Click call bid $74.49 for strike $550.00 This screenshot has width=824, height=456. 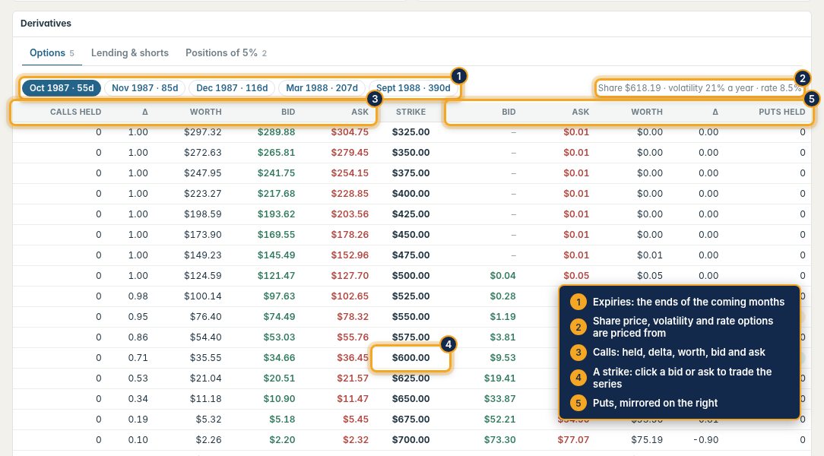279,316
